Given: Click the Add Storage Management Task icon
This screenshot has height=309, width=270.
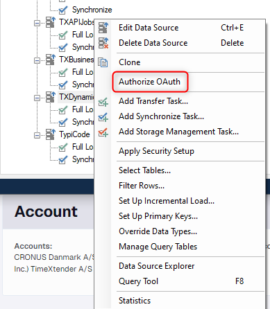Looking at the screenshot, I should [x=103, y=132].
